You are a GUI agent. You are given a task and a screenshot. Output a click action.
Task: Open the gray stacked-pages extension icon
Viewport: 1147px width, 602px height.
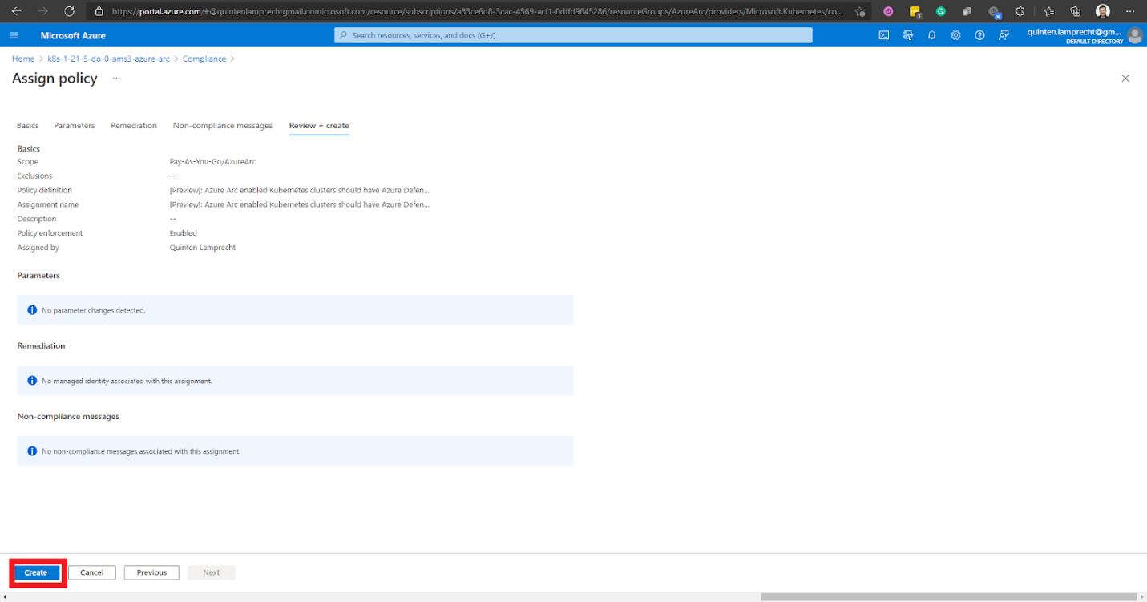(967, 11)
